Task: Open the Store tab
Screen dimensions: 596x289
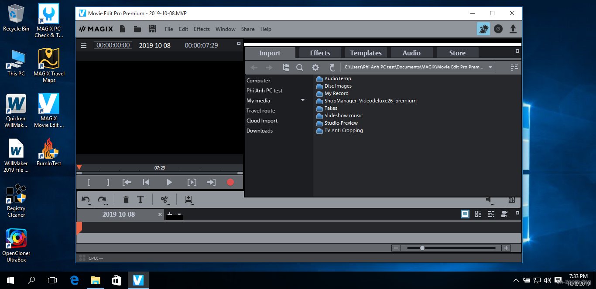Action: (457, 53)
